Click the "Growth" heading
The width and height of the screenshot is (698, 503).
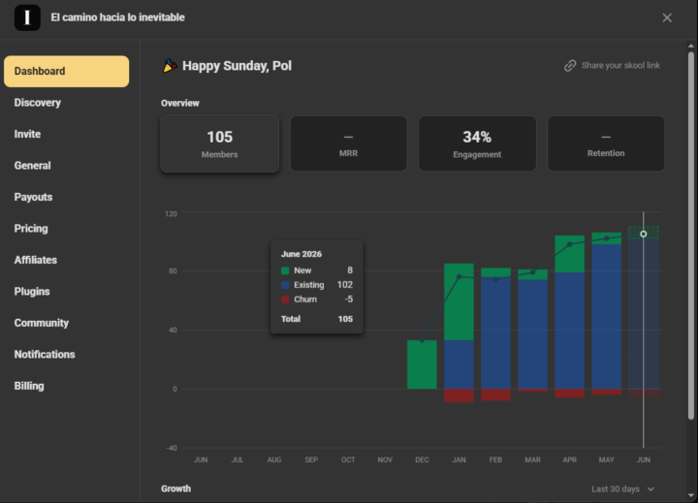click(175, 488)
